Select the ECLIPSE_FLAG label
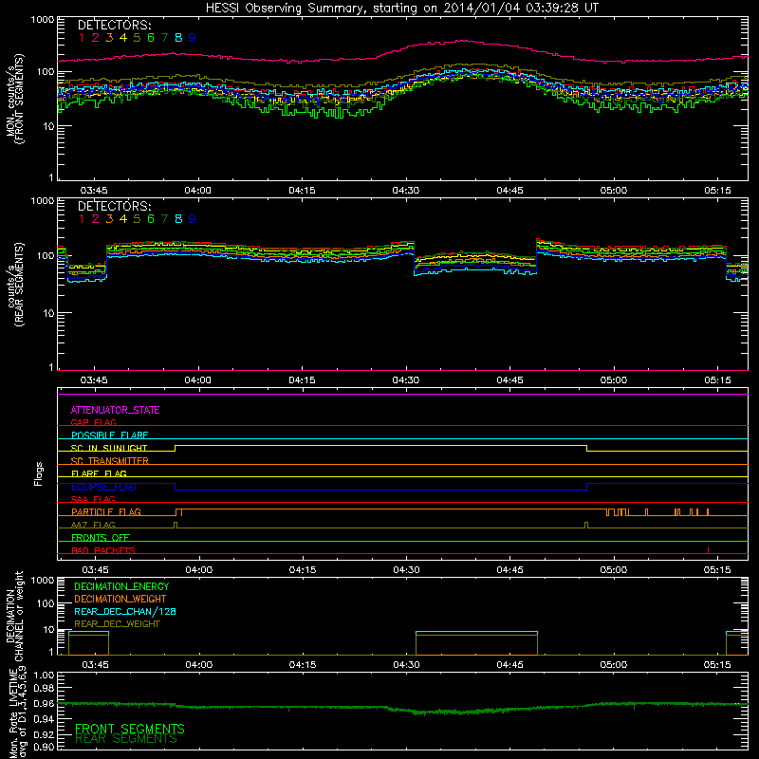The image size is (759, 759). point(103,487)
